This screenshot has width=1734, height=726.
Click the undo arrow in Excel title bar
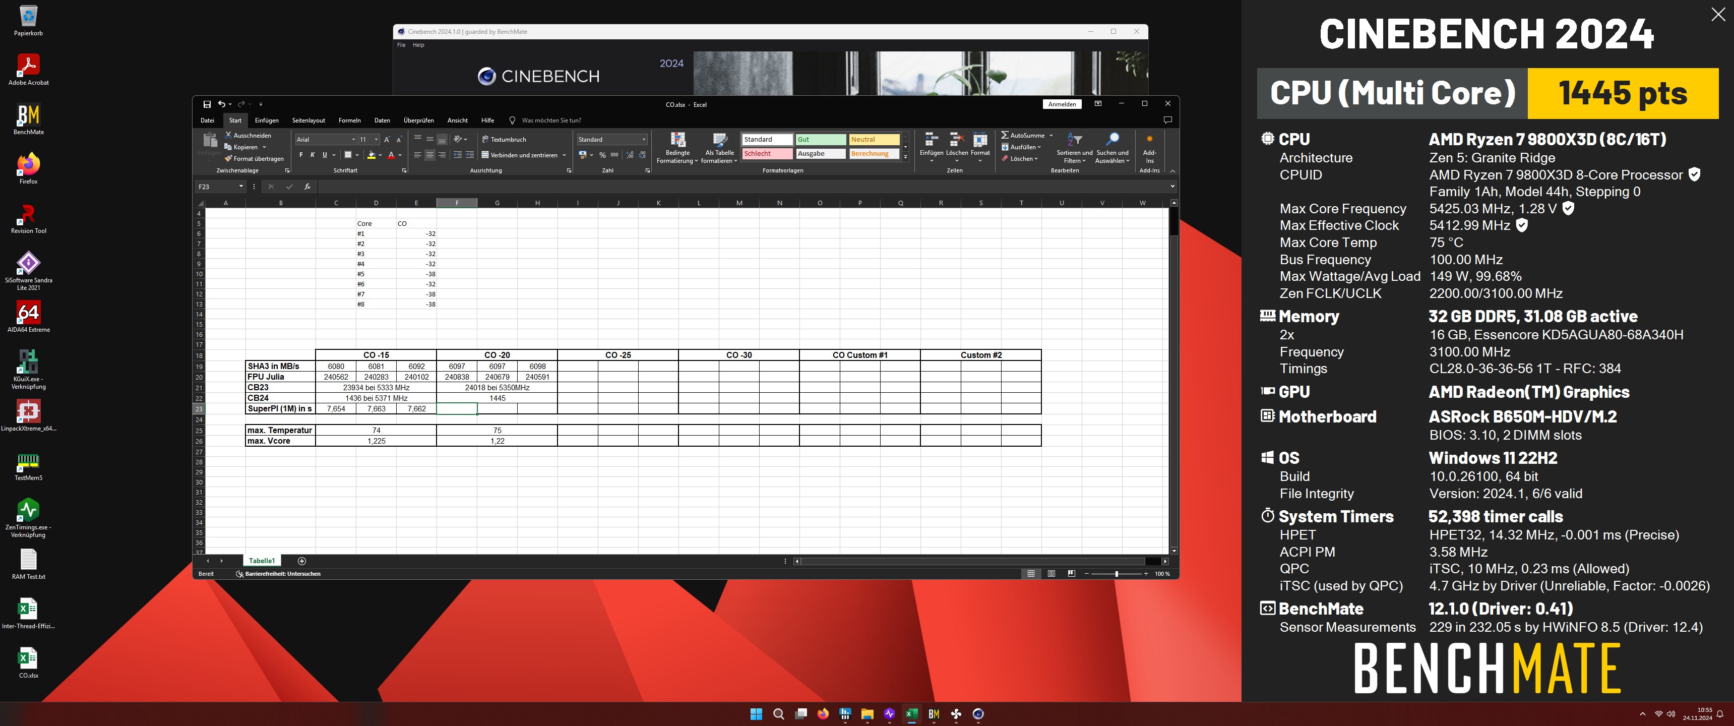click(221, 104)
